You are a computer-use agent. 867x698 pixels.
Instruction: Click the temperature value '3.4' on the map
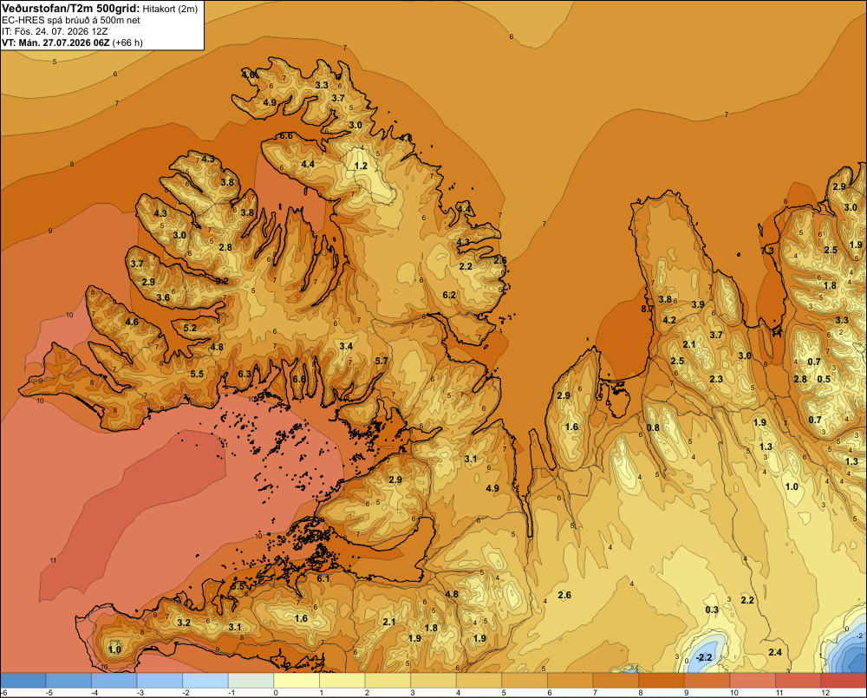[346, 346]
